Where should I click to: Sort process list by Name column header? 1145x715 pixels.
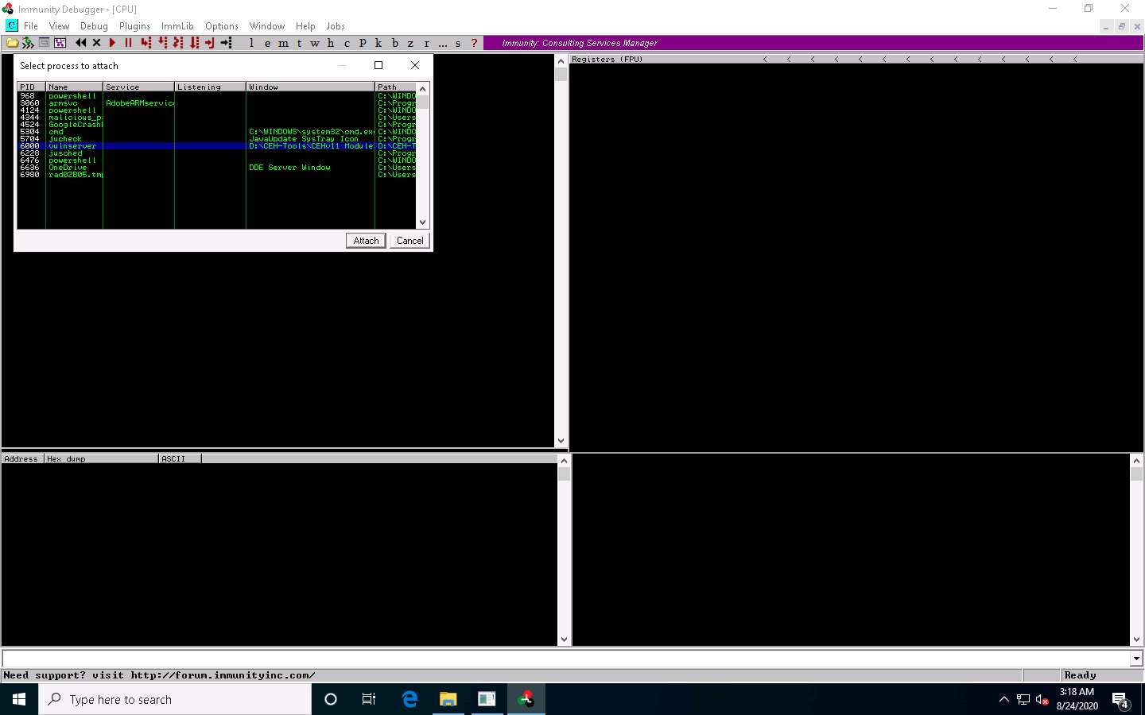point(74,87)
